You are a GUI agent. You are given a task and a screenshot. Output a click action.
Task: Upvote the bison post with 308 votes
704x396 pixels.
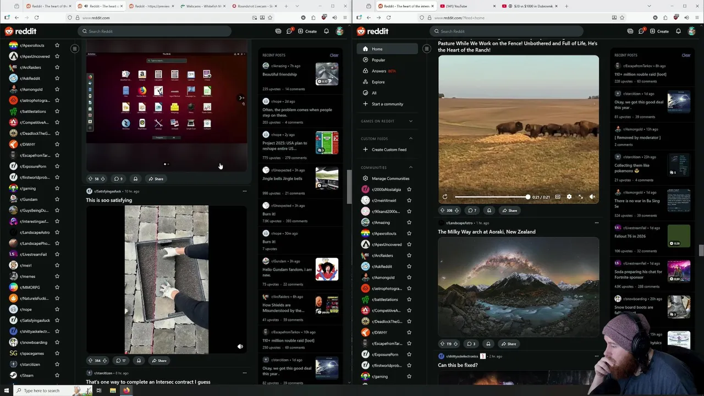tap(442, 211)
